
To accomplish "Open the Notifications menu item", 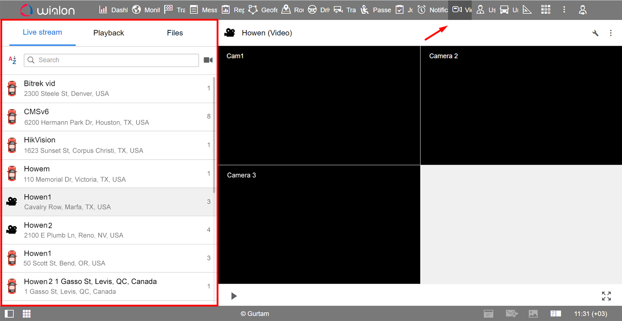I will (432, 10).
